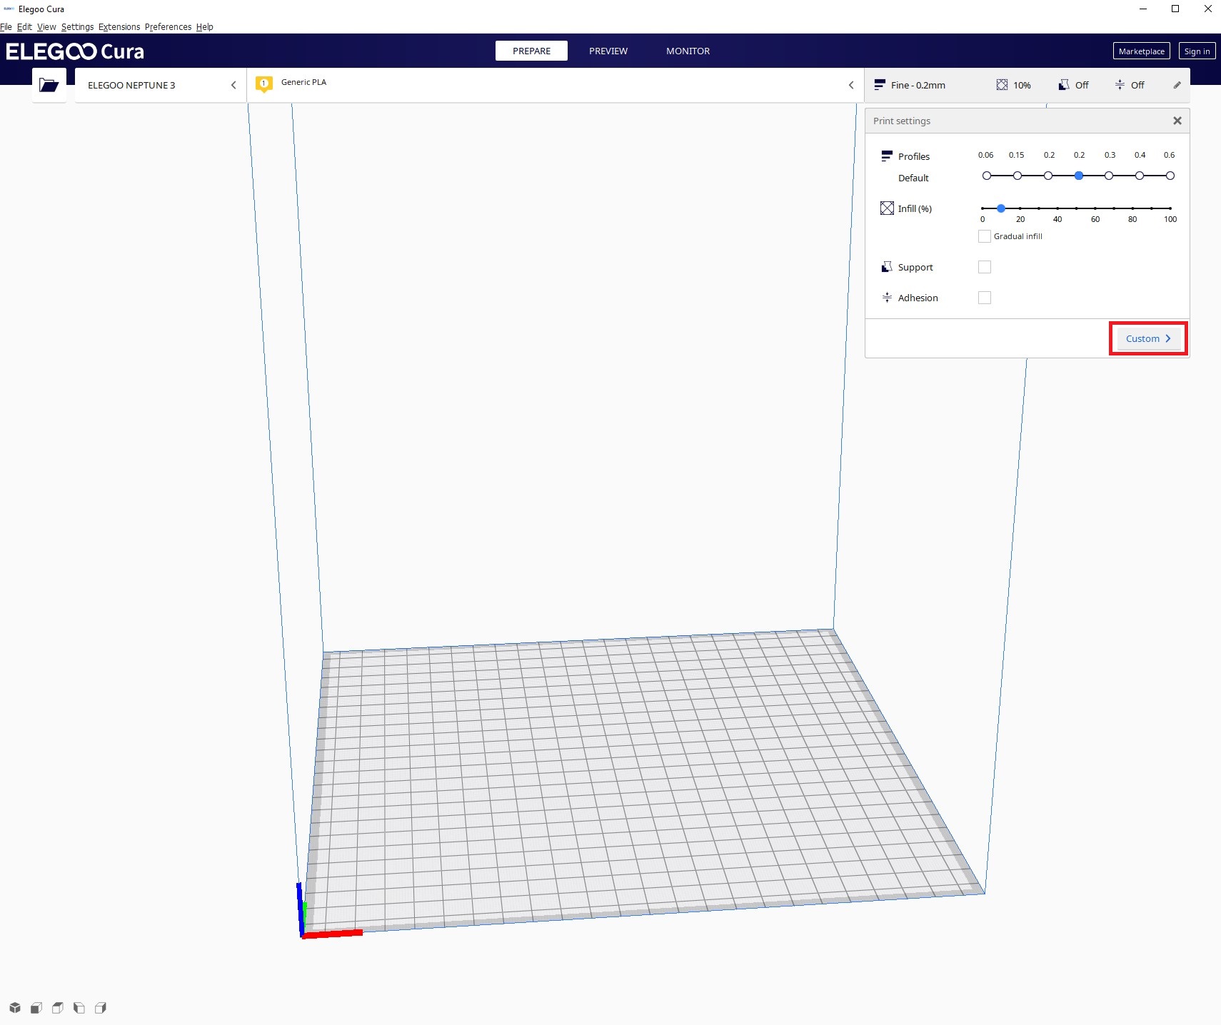The height and width of the screenshot is (1025, 1221).
Task: Click the 'Print settings' panel title
Action: 902,121
